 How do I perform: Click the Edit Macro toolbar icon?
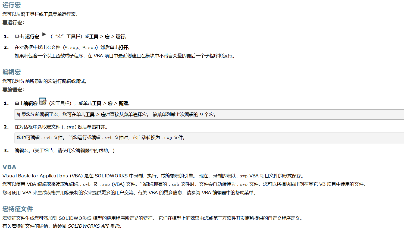[x=43, y=101]
